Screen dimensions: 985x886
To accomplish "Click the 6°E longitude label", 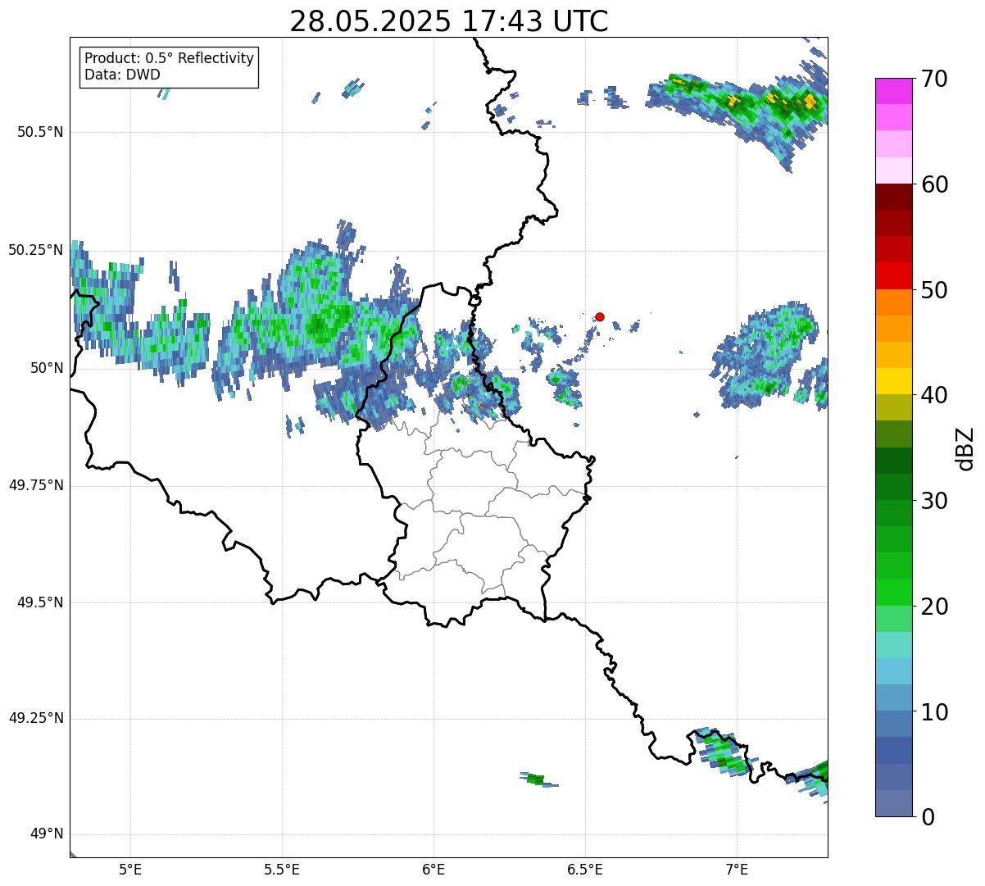I will point(433,869).
